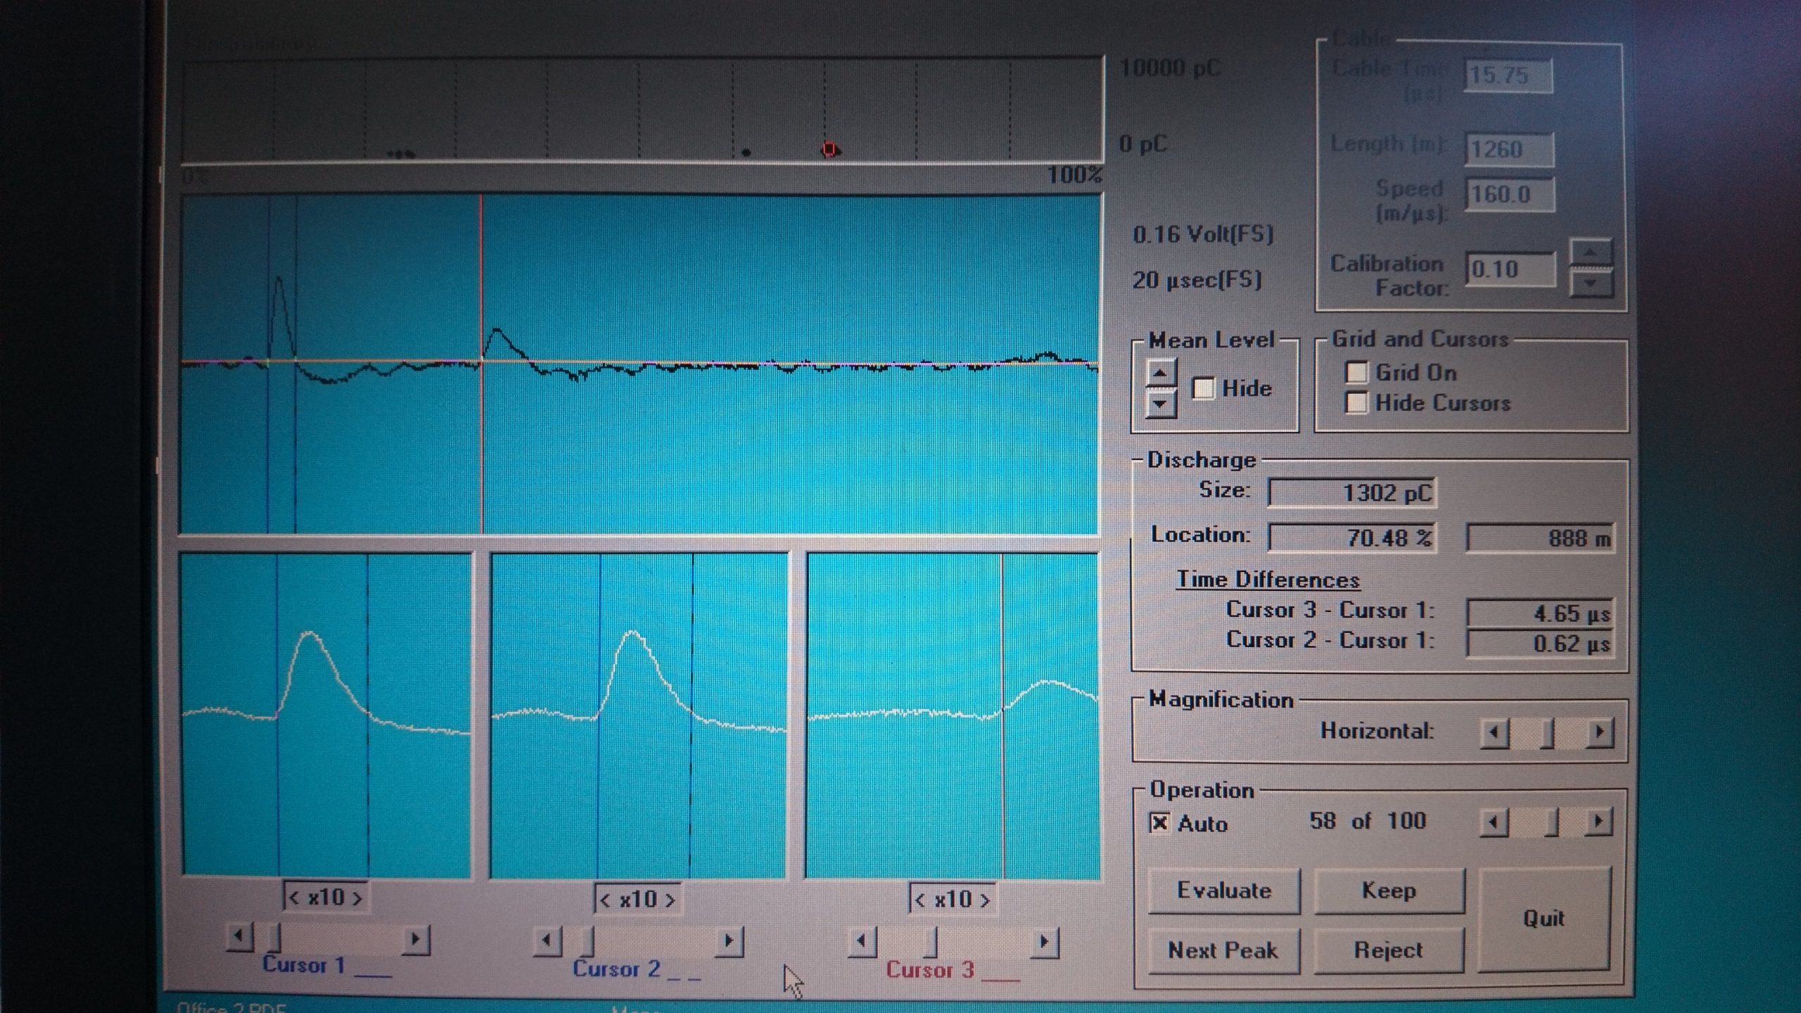Click the Cursor 1 scrollbar thumb
Viewport: 1801px width, 1013px height.
275,938
